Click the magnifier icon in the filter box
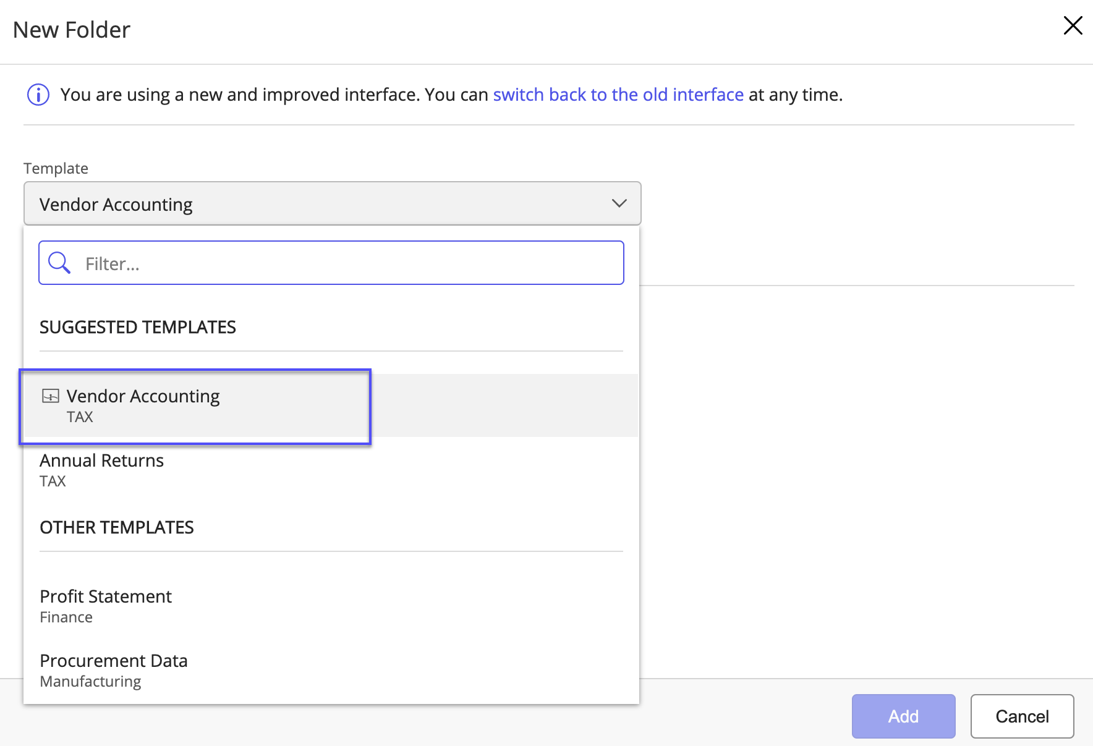 [x=59, y=263]
